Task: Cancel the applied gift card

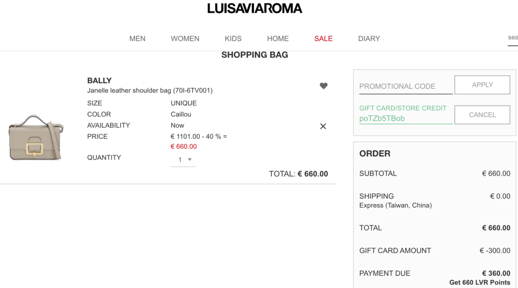Action: point(482,114)
